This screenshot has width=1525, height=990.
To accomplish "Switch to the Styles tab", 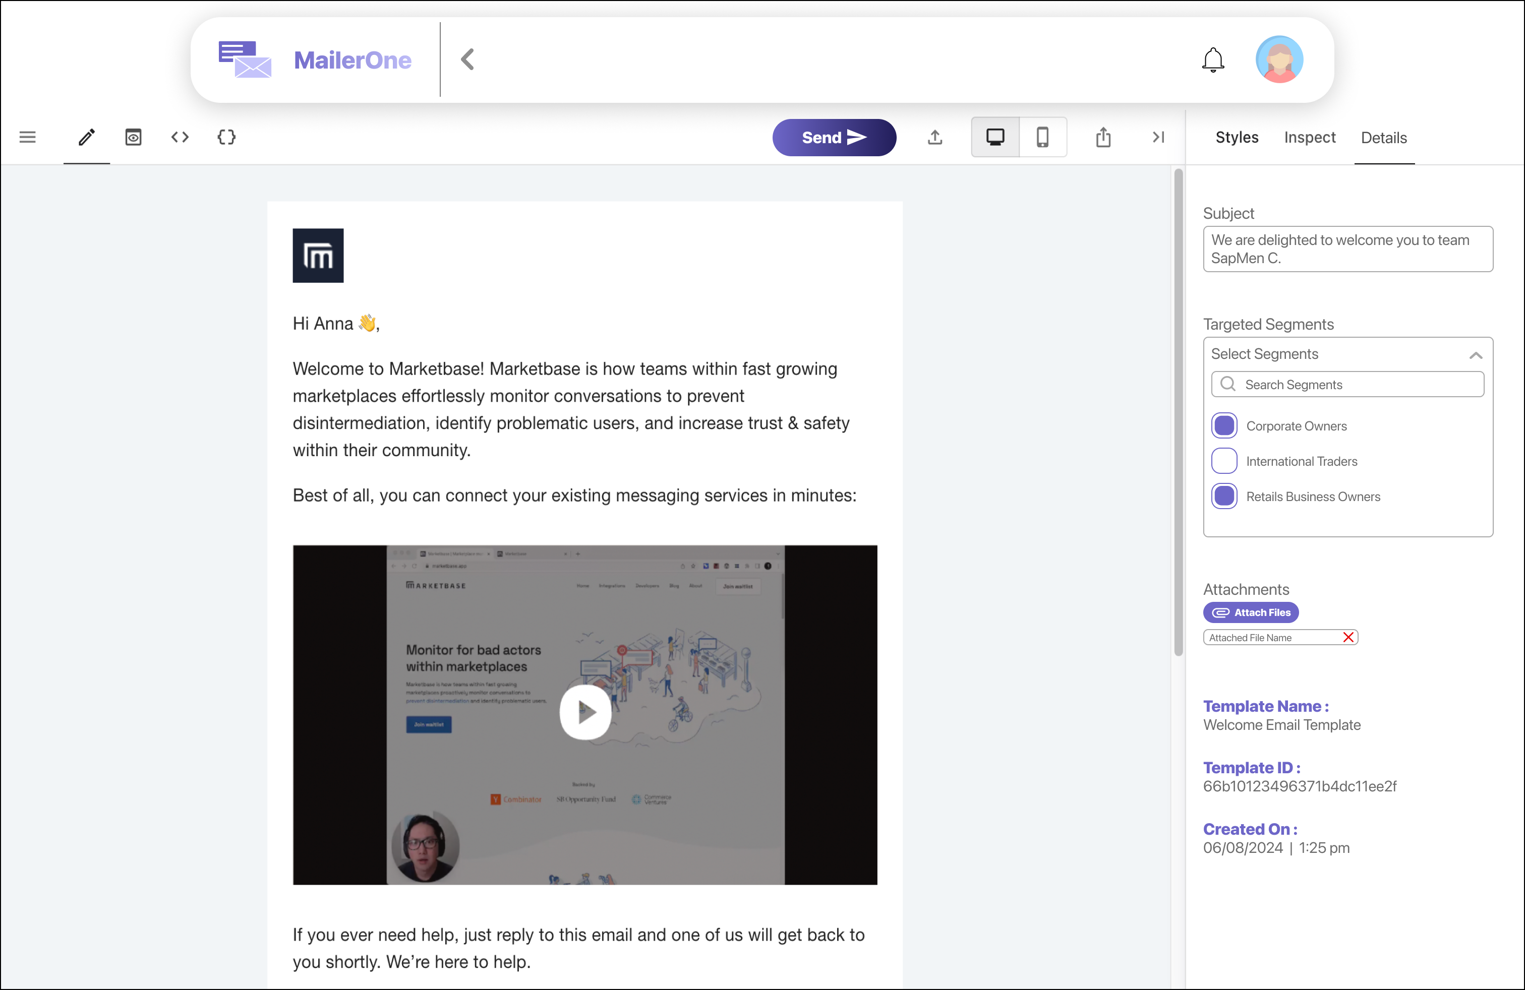I will pyautogui.click(x=1237, y=138).
